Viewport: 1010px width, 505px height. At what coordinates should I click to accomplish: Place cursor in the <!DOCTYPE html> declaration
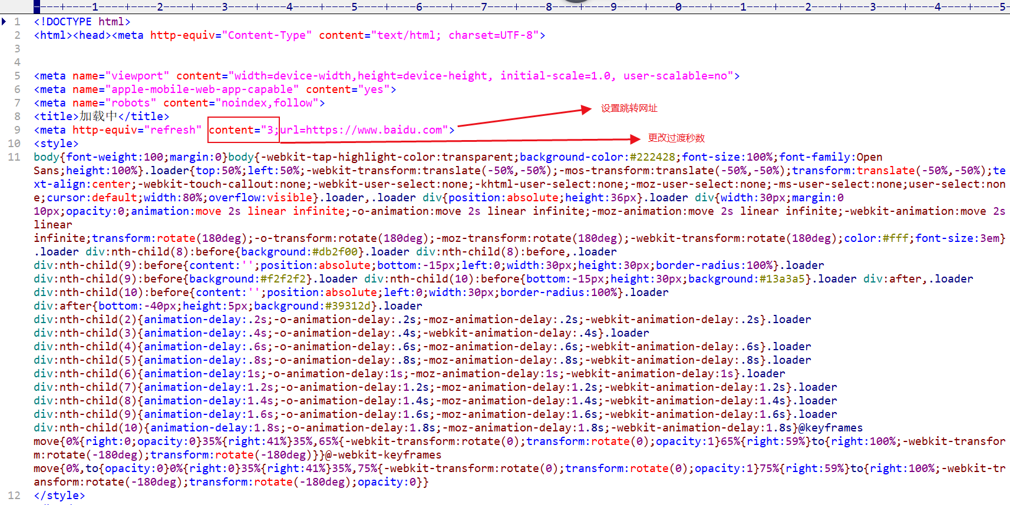[x=82, y=22]
